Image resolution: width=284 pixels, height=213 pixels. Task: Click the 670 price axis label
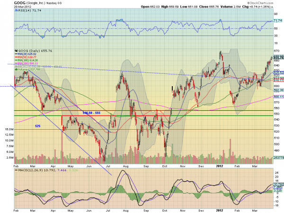point(276,51)
